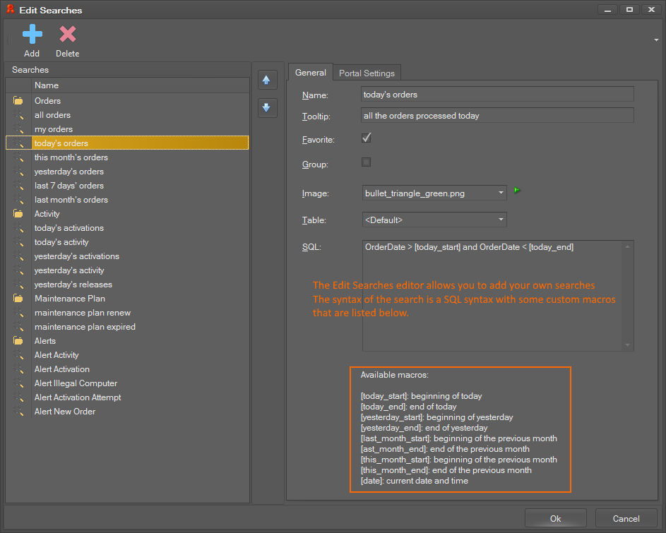This screenshot has height=533, width=666.
Task: Click inside the SQL query text
Action: tap(469, 247)
